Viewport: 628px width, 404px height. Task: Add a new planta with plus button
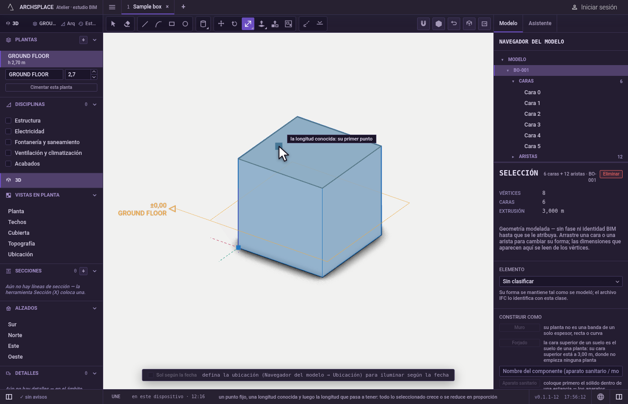83,40
